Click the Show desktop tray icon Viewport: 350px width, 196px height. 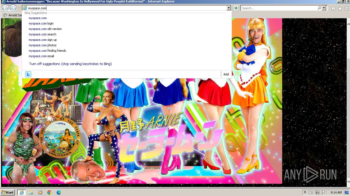pyautogui.click(x=347, y=192)
